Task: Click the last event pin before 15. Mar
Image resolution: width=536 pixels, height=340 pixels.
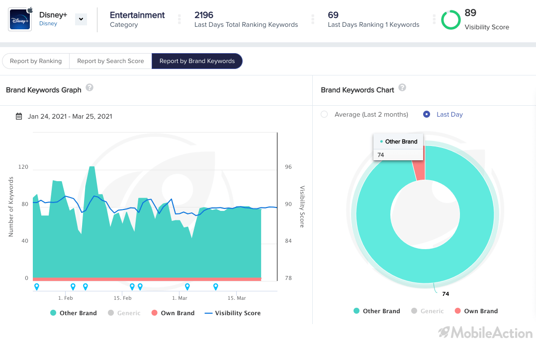Action: (216, 286)
